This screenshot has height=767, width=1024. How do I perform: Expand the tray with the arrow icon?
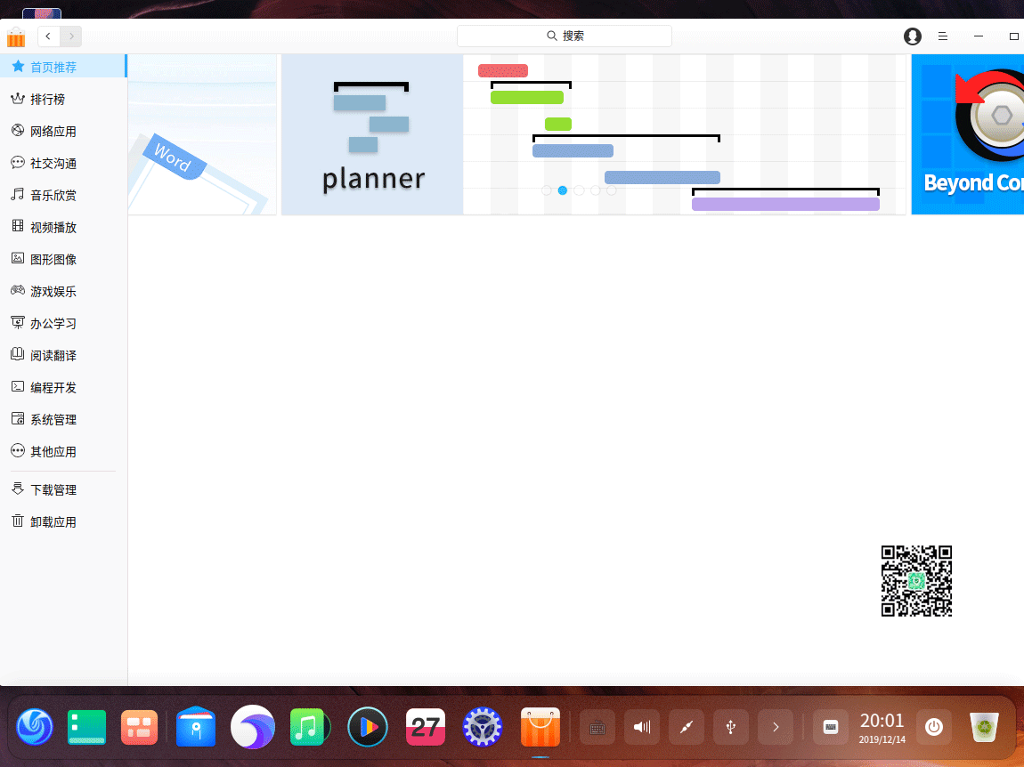point(776,727)
